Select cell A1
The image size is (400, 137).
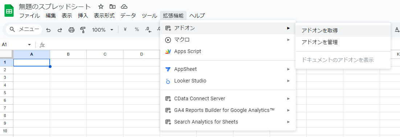[32, 63]
